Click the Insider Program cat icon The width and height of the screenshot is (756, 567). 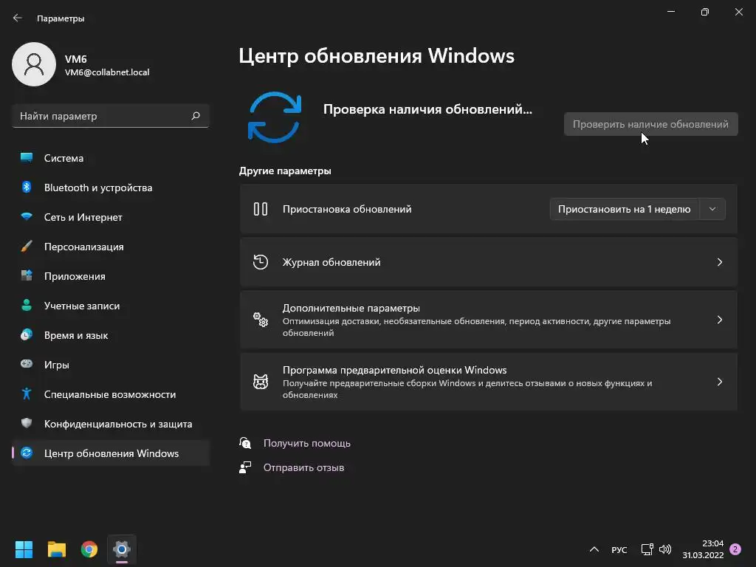pos(261,382)
